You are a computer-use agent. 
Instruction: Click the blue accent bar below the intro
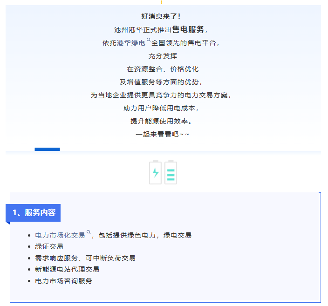(47, 150)
